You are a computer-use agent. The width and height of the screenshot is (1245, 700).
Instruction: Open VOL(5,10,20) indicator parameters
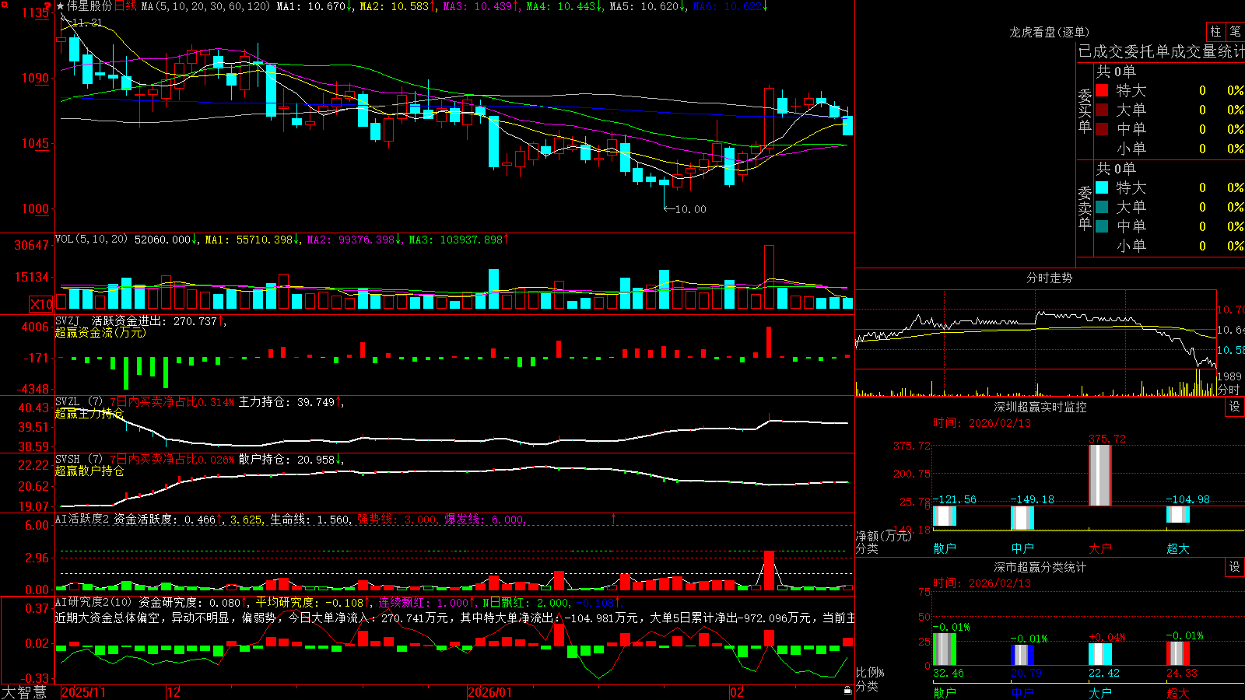click(x=91, y=240)
